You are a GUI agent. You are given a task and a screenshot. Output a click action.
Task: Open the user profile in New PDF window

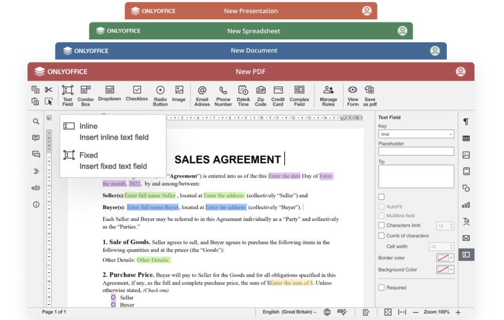pyautogui.click(x=460, y=72)
